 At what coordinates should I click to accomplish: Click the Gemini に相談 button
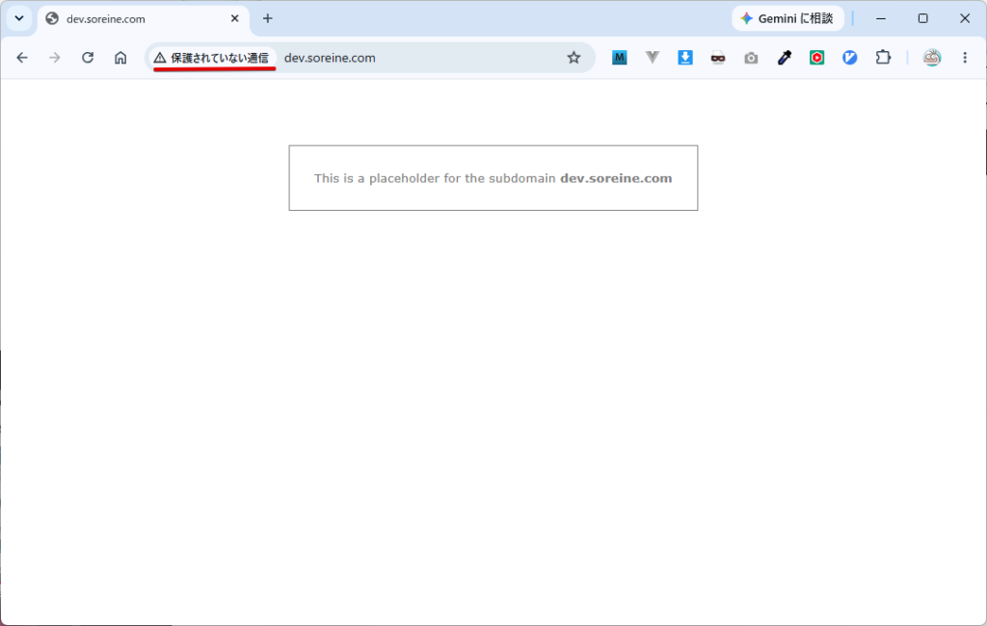click(787, 19)
